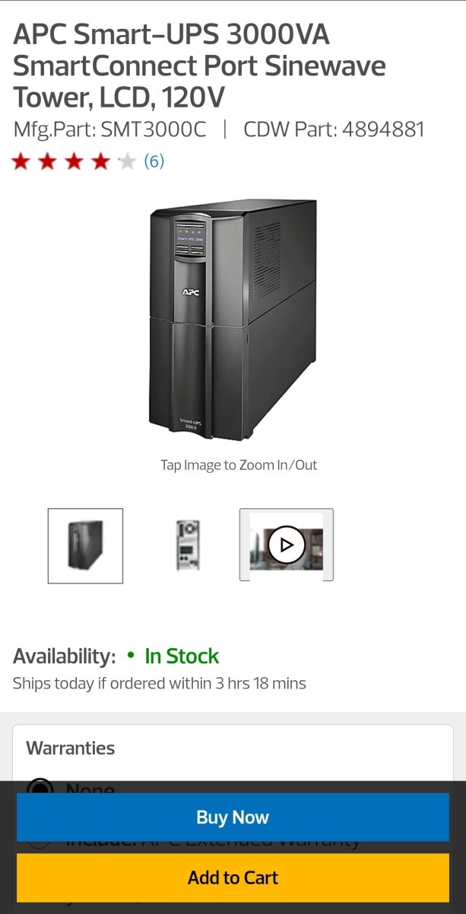The width and height of the screenshot is (466, 914).
Task: Click the APC Smart-UPS 3000VA product title
Action: coord(199,66)
